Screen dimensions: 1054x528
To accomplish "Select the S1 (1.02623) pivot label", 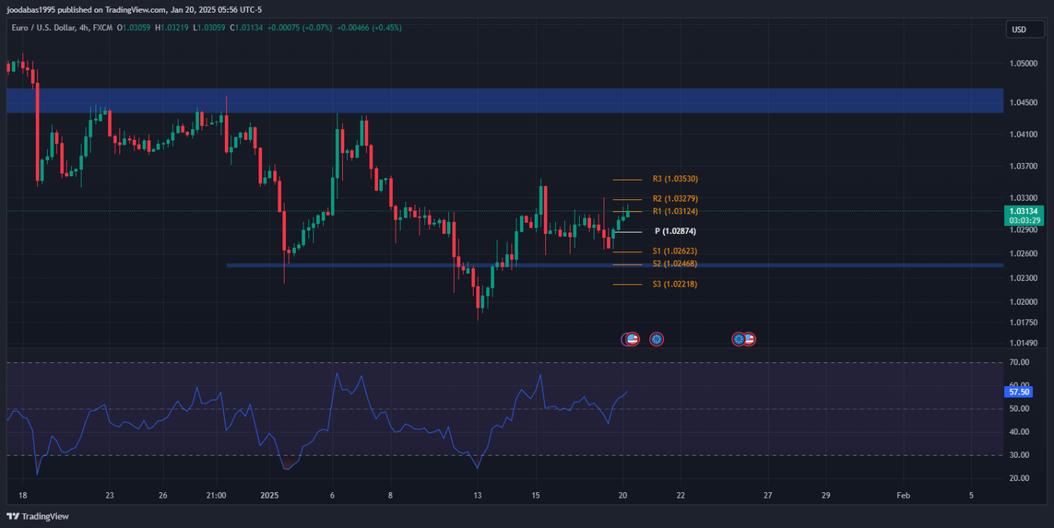I will (x=675, y=251).
